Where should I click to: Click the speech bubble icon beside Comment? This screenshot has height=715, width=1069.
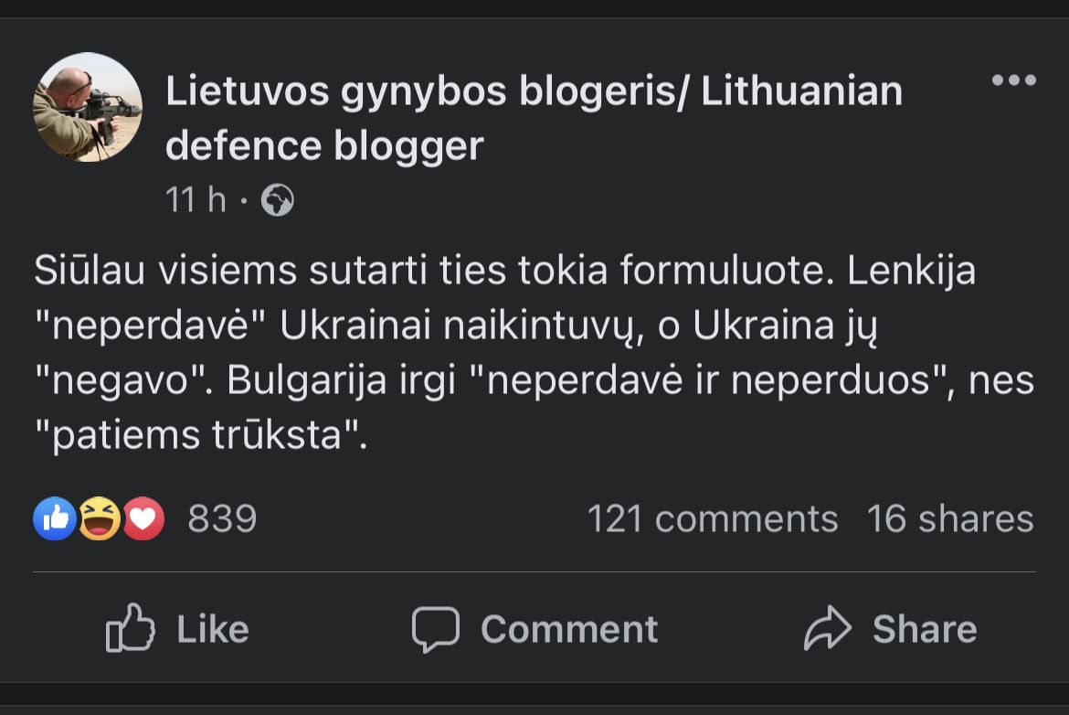[435, 628]
